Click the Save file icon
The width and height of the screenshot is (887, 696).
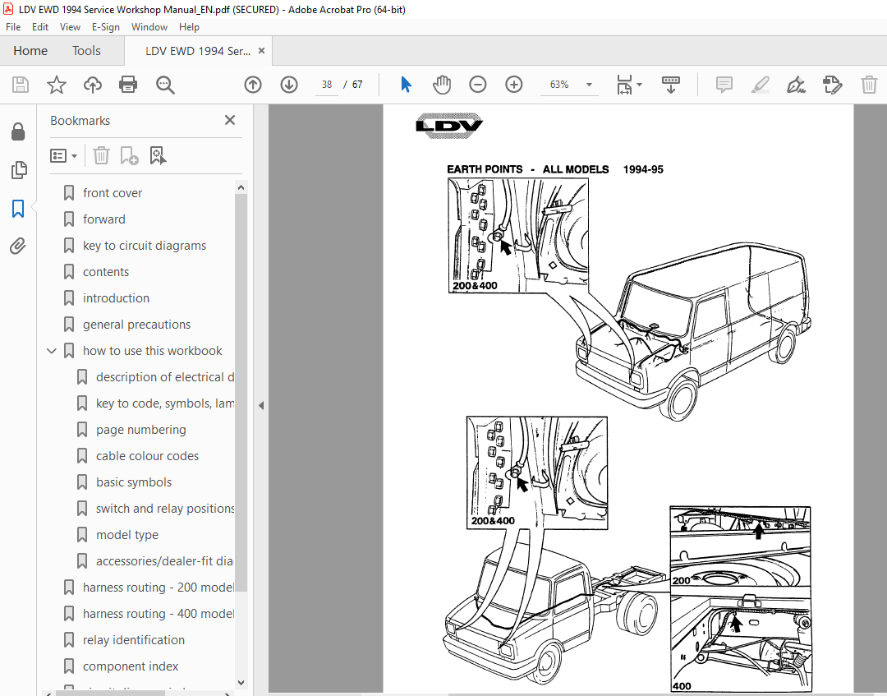(21, 85)
